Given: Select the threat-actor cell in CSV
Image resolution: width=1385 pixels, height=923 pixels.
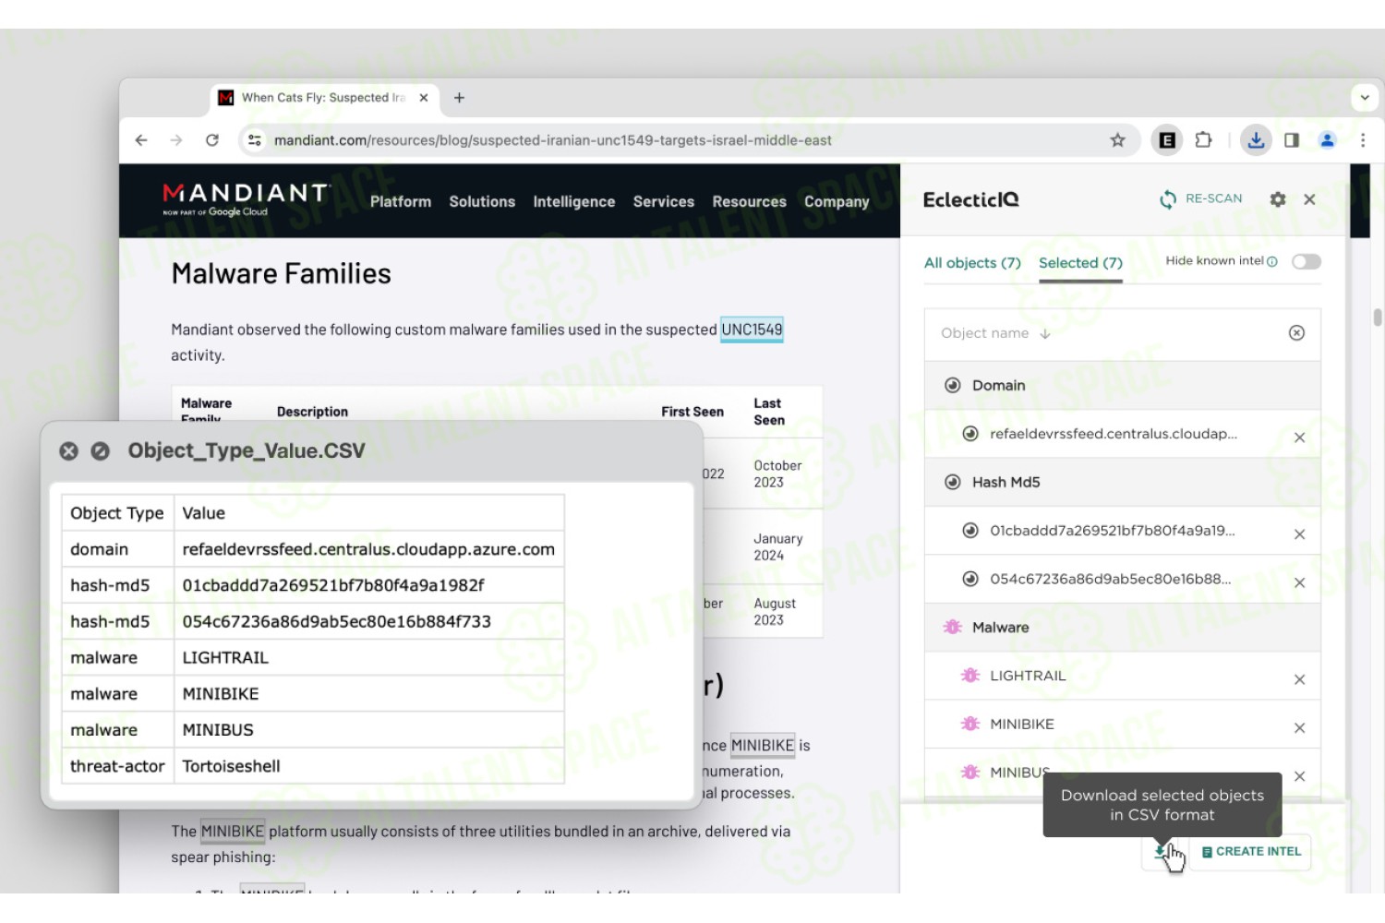Looking at the screenshot, I should (117, 767).
